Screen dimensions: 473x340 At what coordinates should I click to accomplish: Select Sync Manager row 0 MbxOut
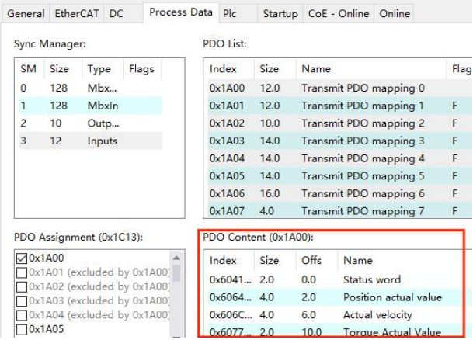90,88
